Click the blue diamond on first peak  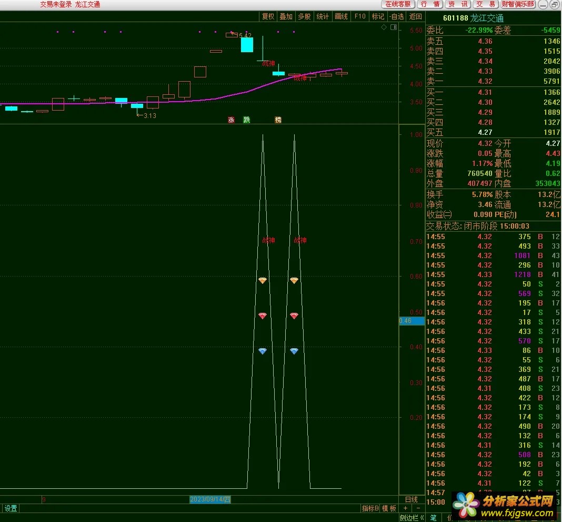pyautogui.click(x=263, y=351)
